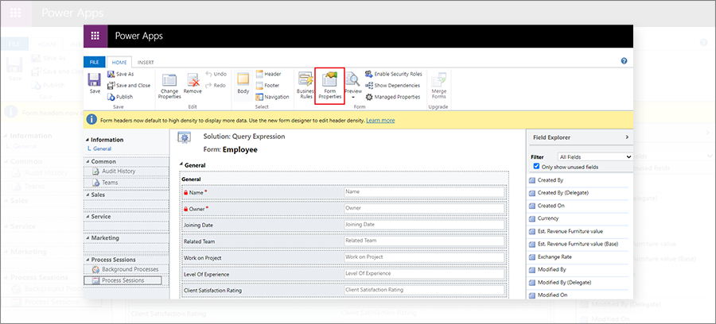Switch to the INSERT ribbon tab
The width and height of the screenshot is (716, 324).
(146, 63)
